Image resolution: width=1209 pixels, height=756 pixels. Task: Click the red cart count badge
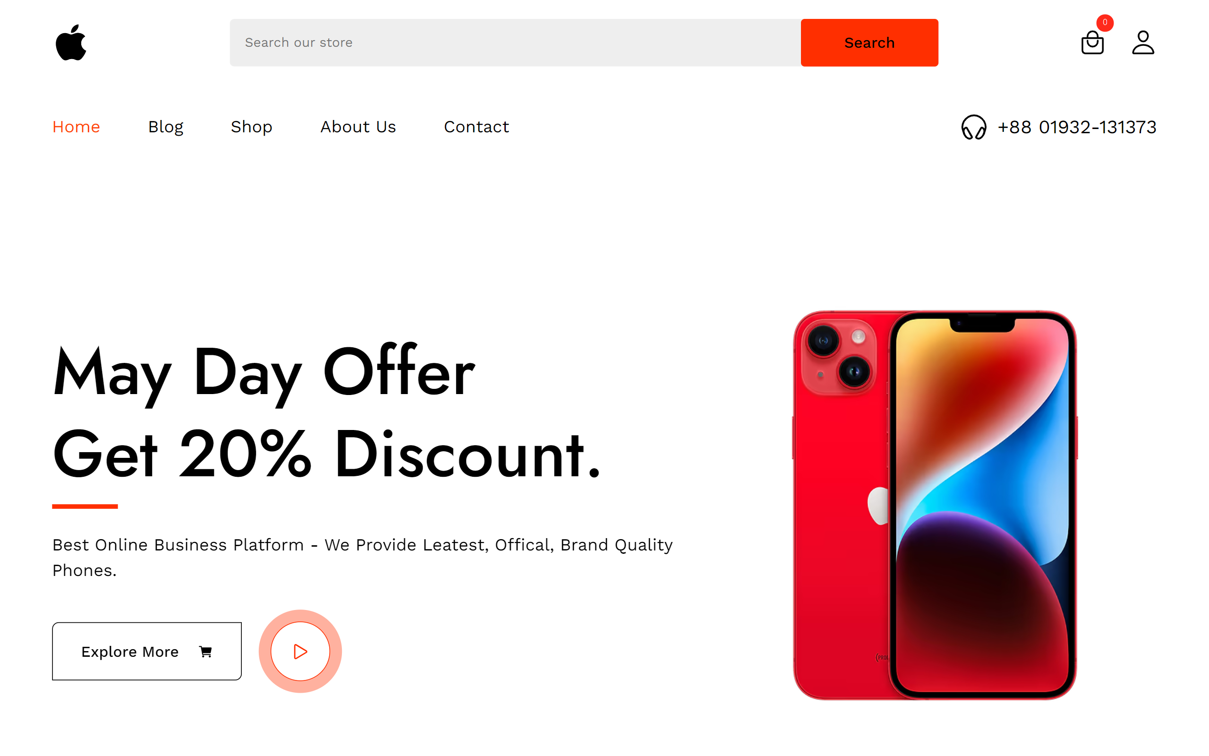click(x=1105, y=23)
